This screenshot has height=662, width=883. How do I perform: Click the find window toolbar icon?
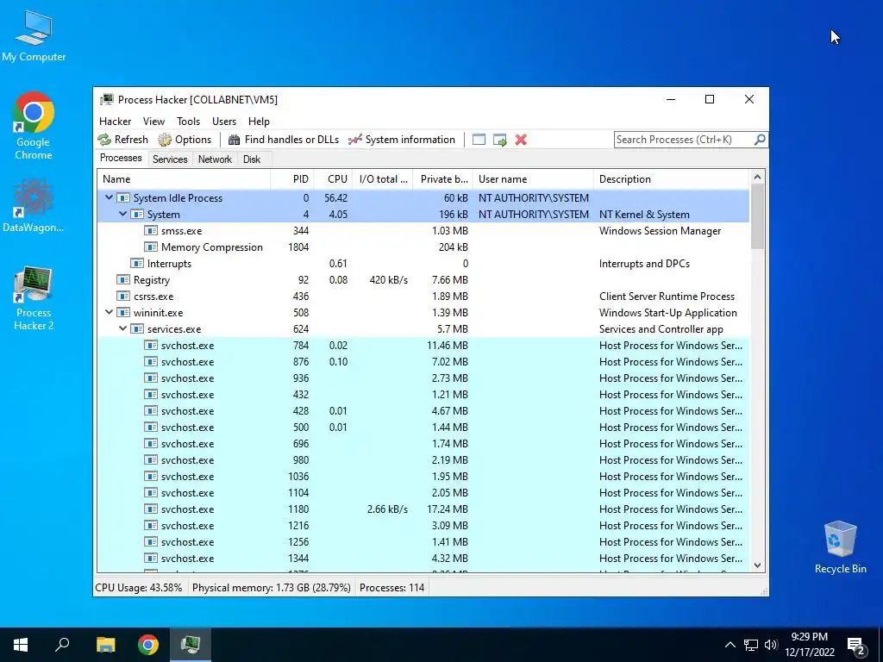479,140
